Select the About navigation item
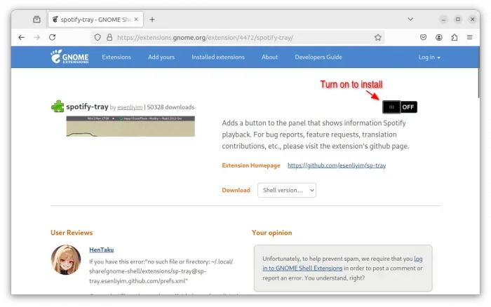Viewport: 491px width, 307px height. pyautogui.click(x=269, y=57)
